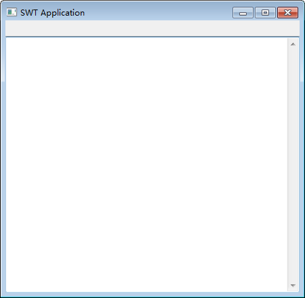The image size is (305, 298).
Task: Click the red X button
Action: 287,12
